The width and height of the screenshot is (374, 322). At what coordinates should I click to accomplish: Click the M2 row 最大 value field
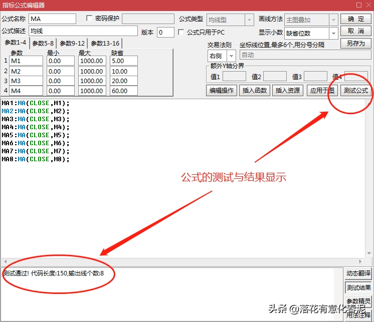pos(92,71)
